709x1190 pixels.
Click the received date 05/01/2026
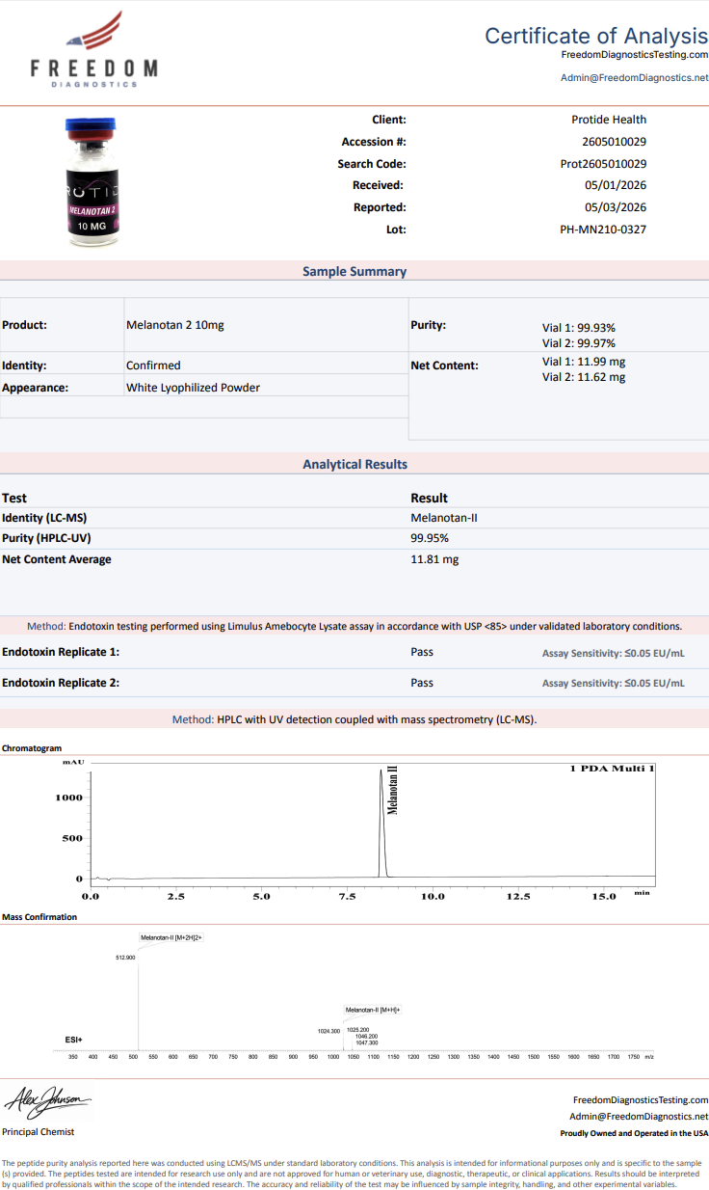pos(616,185)
